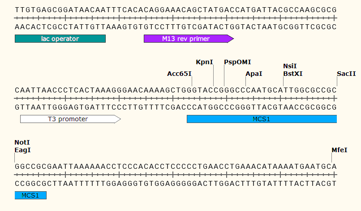The image size is (361, 211).
Task: Select the KpnI enzyme label
Action: tap(205, 62)
